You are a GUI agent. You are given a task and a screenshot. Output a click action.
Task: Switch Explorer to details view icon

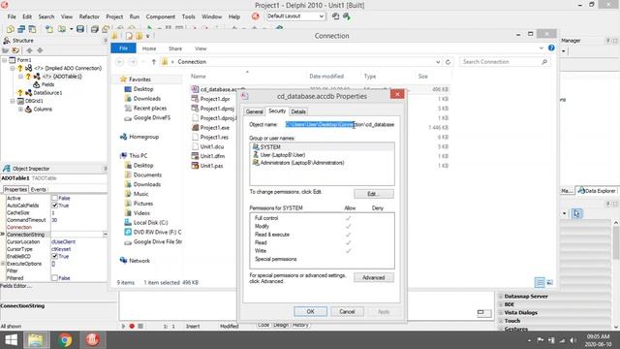coord(540,282)
